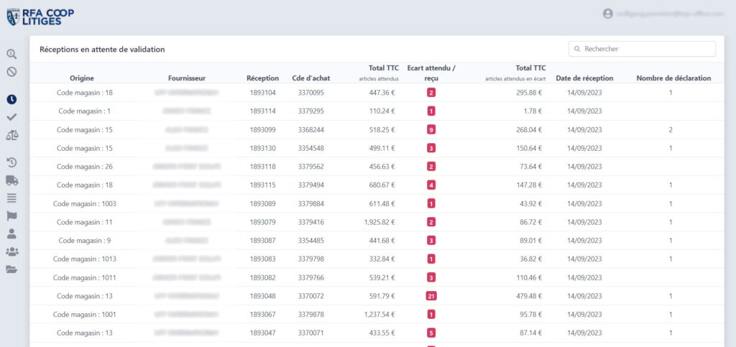Image resolution: width=736 pixels, height=347 pixels.
Task: Click ecart amount 1.78 €
Action: click(x=534, y=111)
